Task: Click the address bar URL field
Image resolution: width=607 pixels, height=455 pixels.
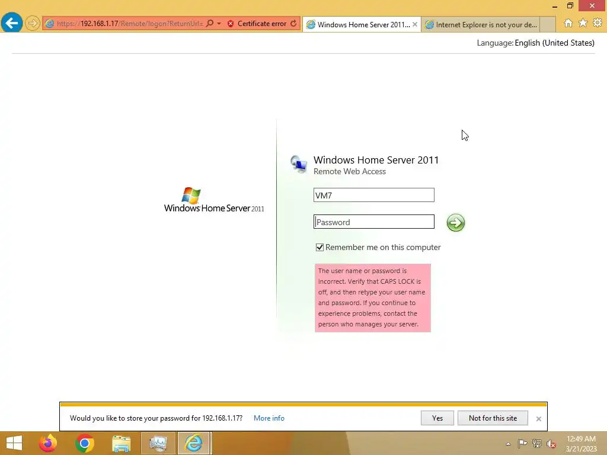Action: pyautogui.click(x=129, y=24)
